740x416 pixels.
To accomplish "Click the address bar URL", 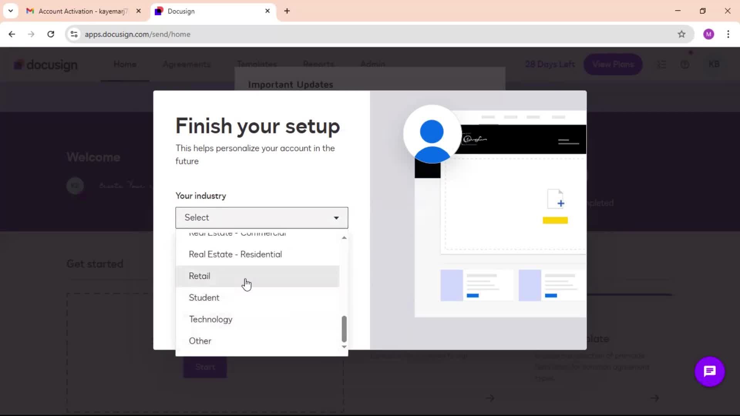I will click(x=138, y=34).
